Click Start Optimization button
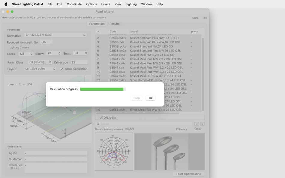This screenshot has height=178, width=285. click(189, 174)
